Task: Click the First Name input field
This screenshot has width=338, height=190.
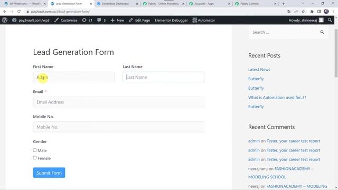Action: click(x=74, y=77)
